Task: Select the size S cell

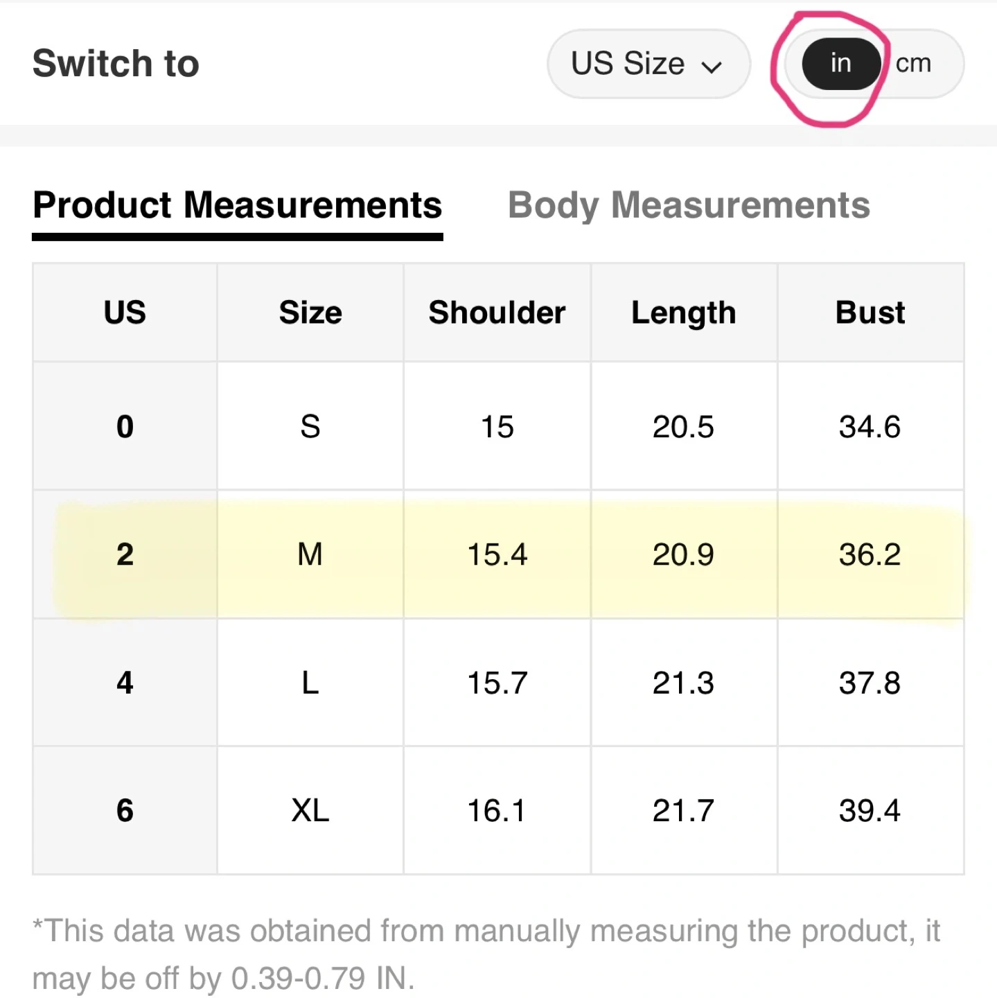Action: point(310,426)
